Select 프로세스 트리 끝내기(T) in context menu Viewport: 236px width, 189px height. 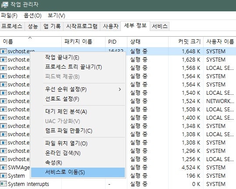tap(78, 67)
